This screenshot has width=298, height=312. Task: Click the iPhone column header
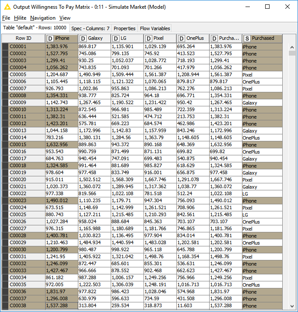coord(62,39)
